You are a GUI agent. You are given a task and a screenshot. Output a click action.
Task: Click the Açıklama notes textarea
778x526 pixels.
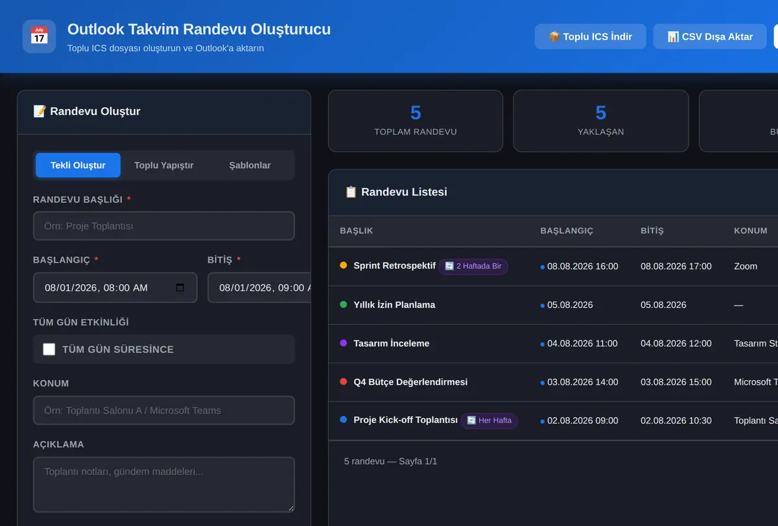click(164, 484)
